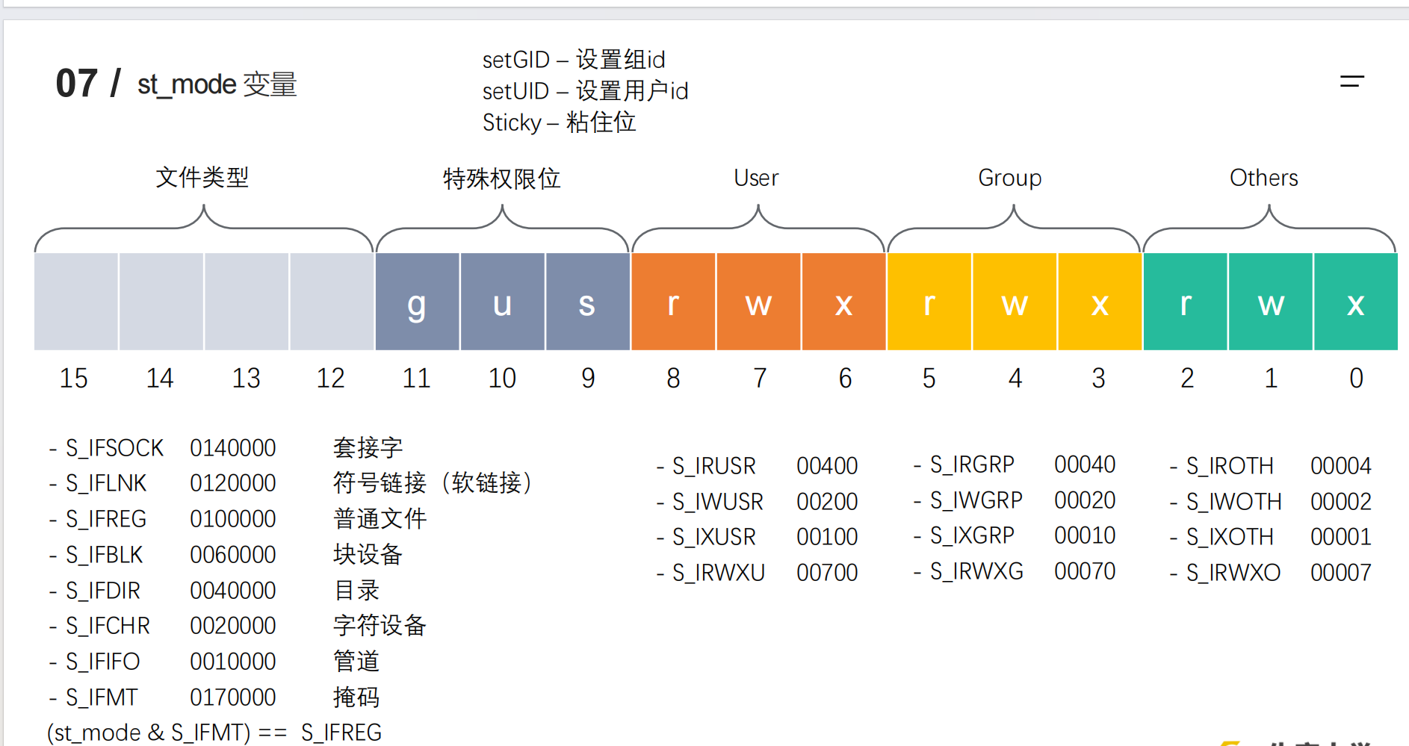Click the 'setUID – 设置用户id' line
Image resolution: width=1409 pixels, height=746 pixels.
point(585,91)
